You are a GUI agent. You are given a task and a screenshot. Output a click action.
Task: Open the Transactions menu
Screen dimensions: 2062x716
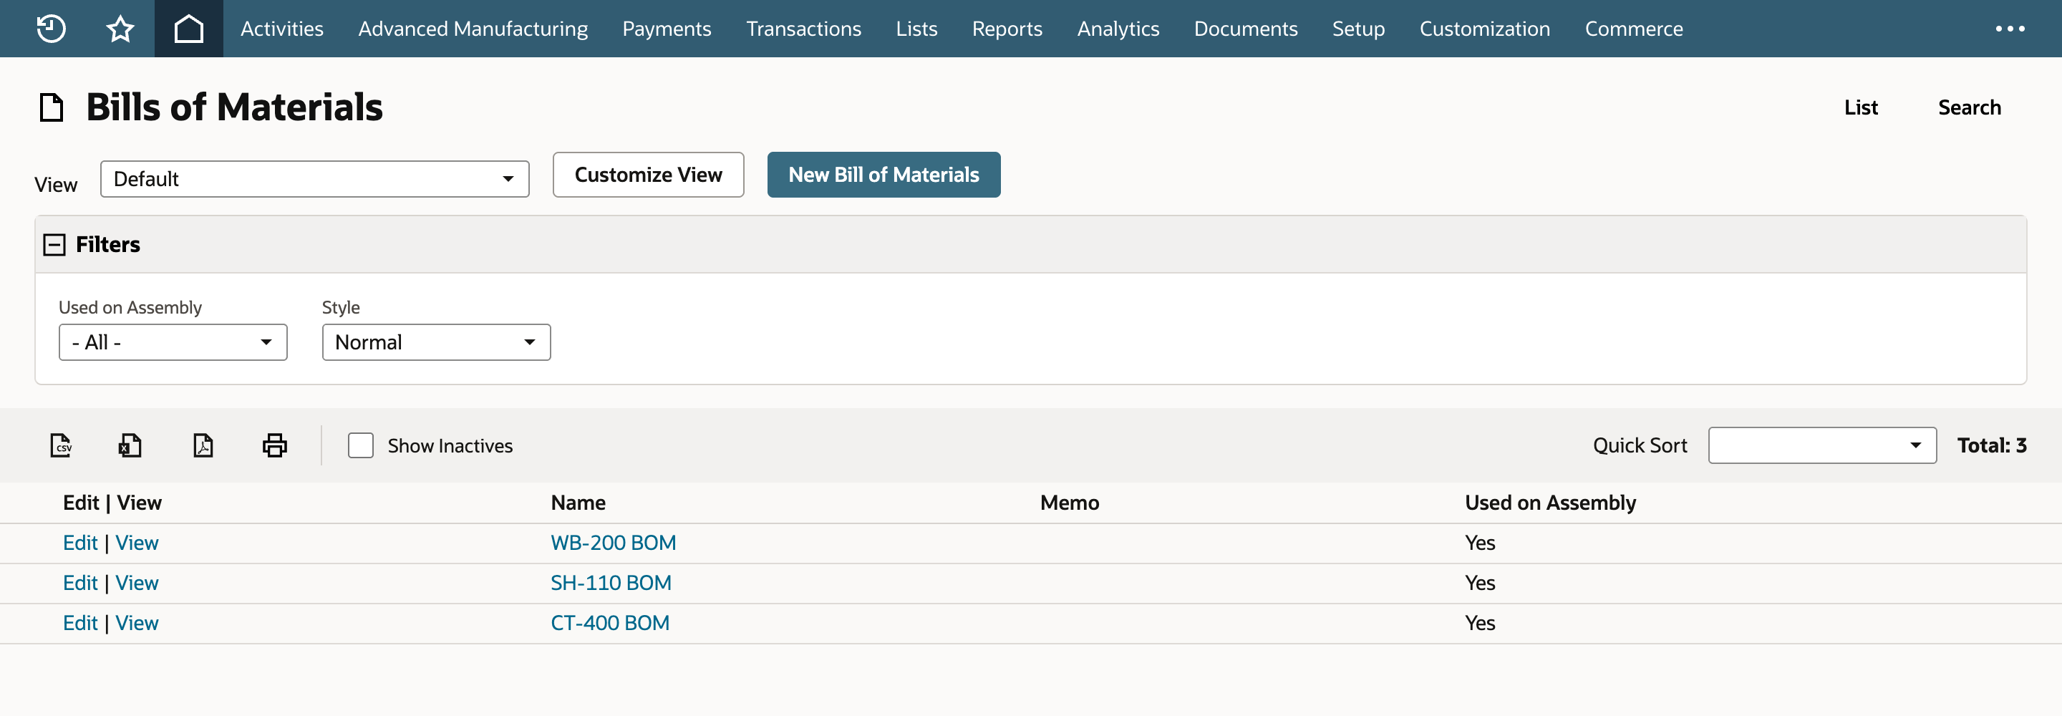[x=803, y=29]
